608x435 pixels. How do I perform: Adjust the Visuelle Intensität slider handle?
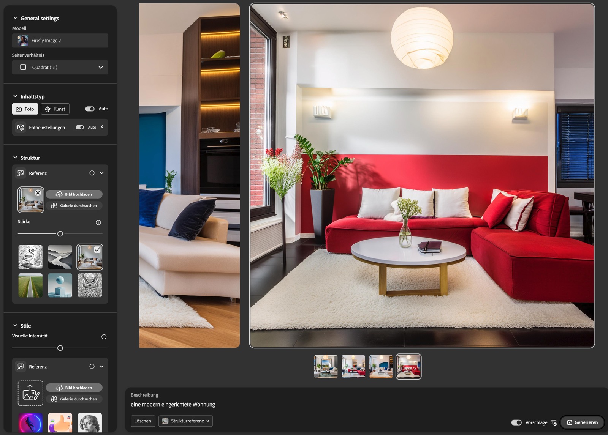[x=60, y=348]
